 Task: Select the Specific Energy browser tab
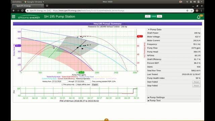[x=28, y=6]
